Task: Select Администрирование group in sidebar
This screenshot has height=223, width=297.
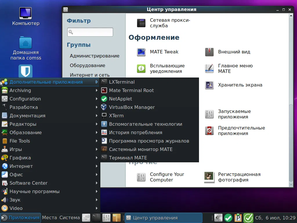Action: point(95,56)
